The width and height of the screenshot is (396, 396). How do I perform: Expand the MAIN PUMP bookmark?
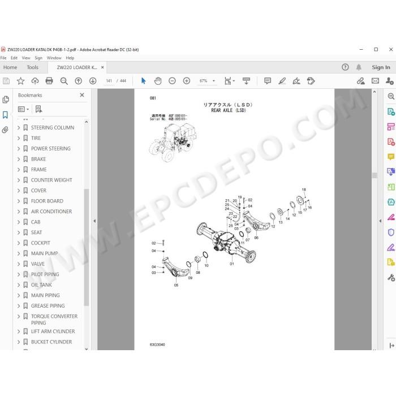click(x=19, y=253)
